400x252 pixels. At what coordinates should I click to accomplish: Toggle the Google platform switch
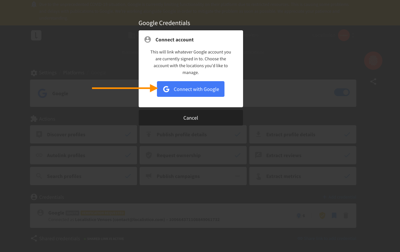(342, 93)
